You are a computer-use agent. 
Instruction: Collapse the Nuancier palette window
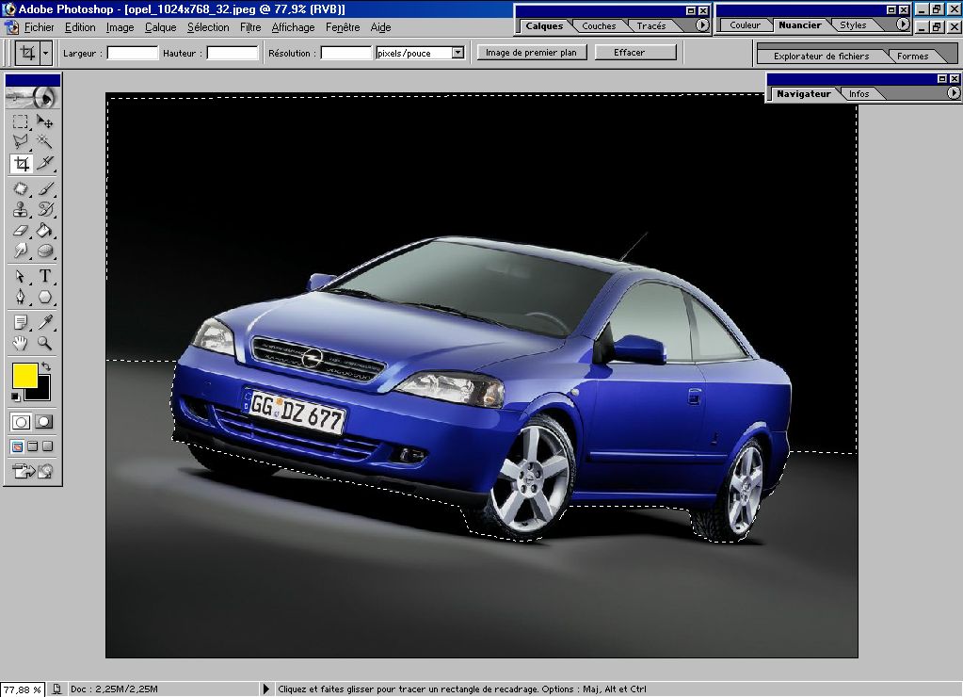coord(891,9)
